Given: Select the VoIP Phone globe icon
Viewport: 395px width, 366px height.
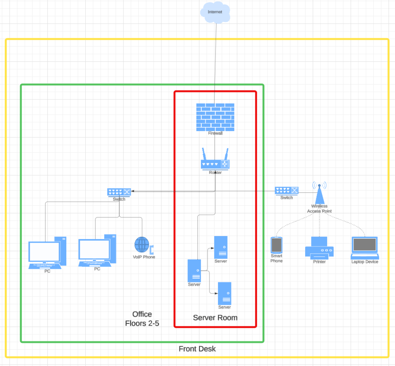Looking at the screenshot, I should (142, 244).
